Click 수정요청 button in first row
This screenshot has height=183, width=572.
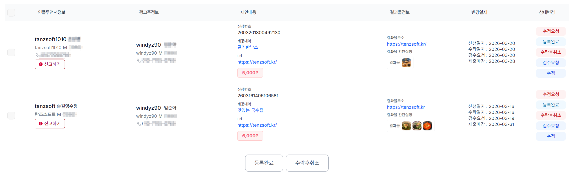click(x=551, y=31)
